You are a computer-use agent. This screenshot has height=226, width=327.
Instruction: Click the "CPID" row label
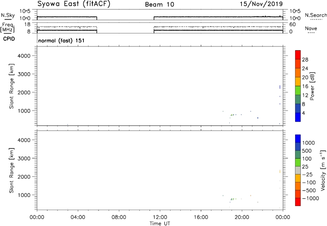pyautogui.click(x=9, y=39)
